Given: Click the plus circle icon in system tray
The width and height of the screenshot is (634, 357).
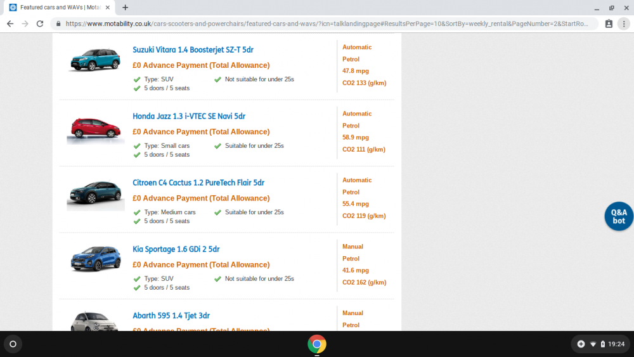Looking at the screenshot, I should (581, 344).
